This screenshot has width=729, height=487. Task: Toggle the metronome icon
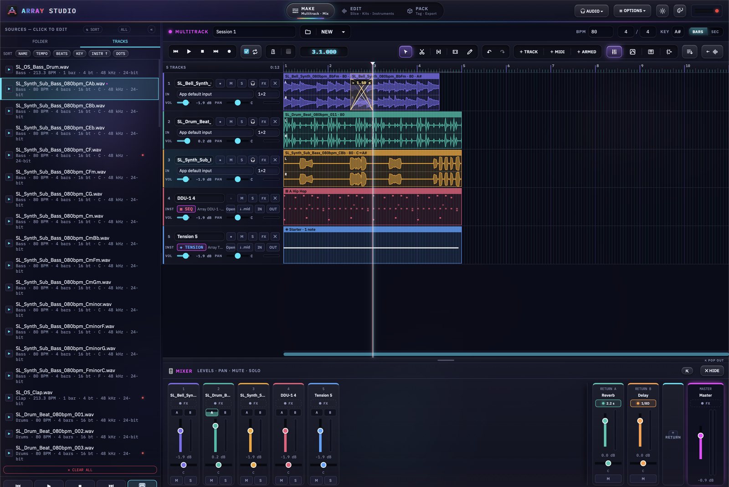273,52
